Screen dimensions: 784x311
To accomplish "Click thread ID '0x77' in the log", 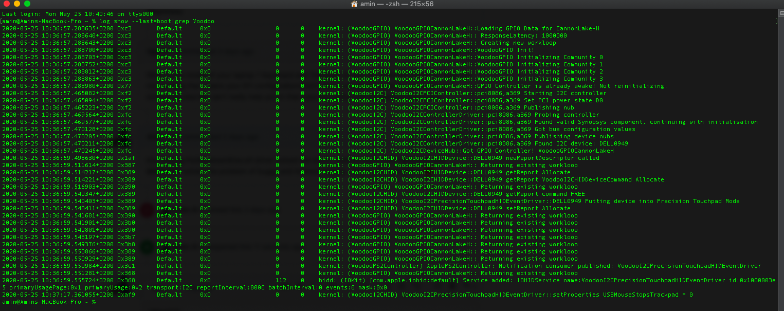I will point(124,86).
